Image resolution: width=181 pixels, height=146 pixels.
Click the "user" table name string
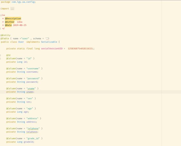[25, 39]
